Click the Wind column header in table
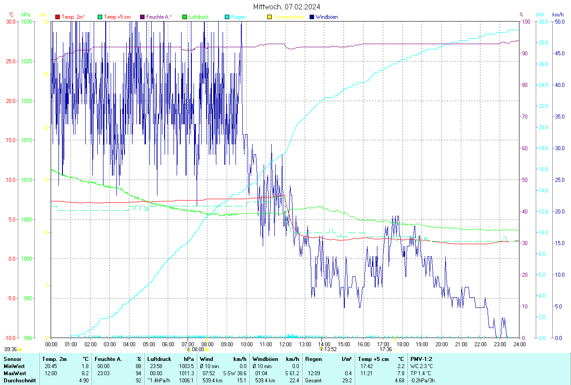571x385 pixels. [206, 359]
